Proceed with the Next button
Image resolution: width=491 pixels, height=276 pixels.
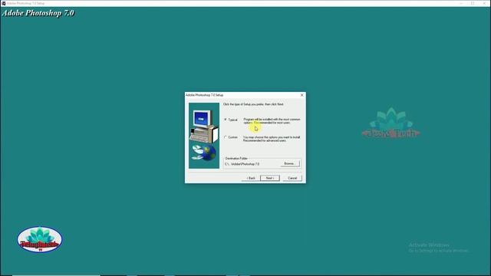(270, 178)
